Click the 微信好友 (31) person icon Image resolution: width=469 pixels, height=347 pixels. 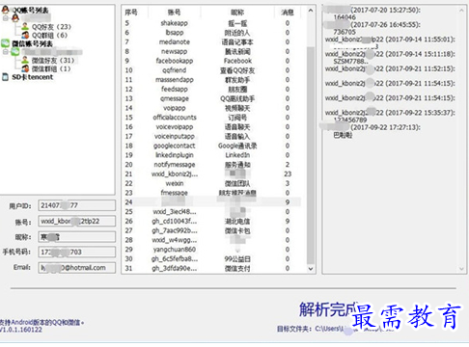[x=25, y=60]
